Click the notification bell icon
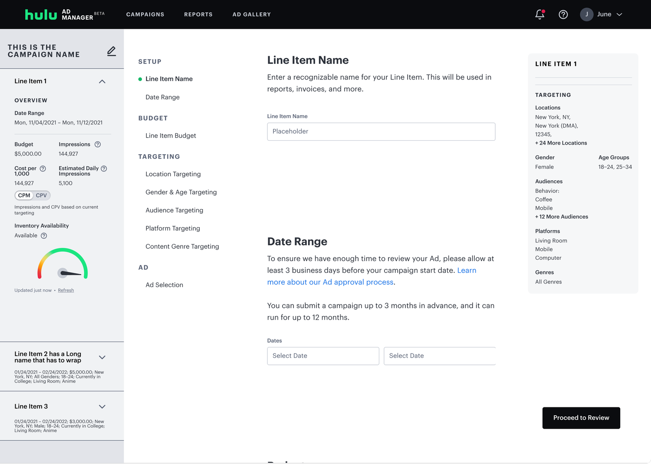The height and width of the screenshot is (466, 651). (x=539, y=14)
